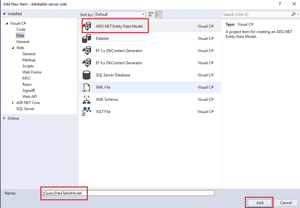This screenshot has width=300, height=208.
Task: Click the ASP.NET Core tree label
Action: (28, 103)
